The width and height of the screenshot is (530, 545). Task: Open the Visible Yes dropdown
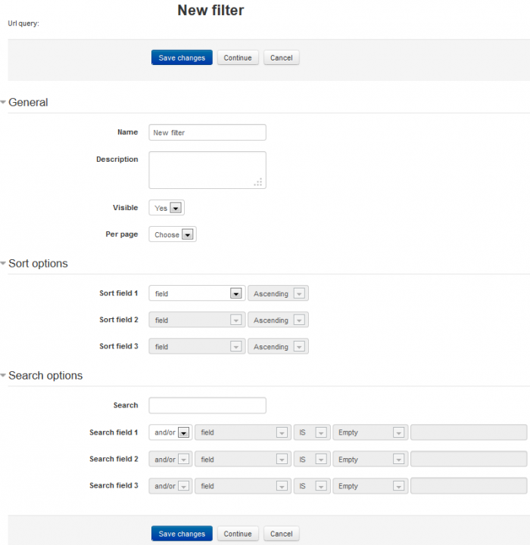167,208
